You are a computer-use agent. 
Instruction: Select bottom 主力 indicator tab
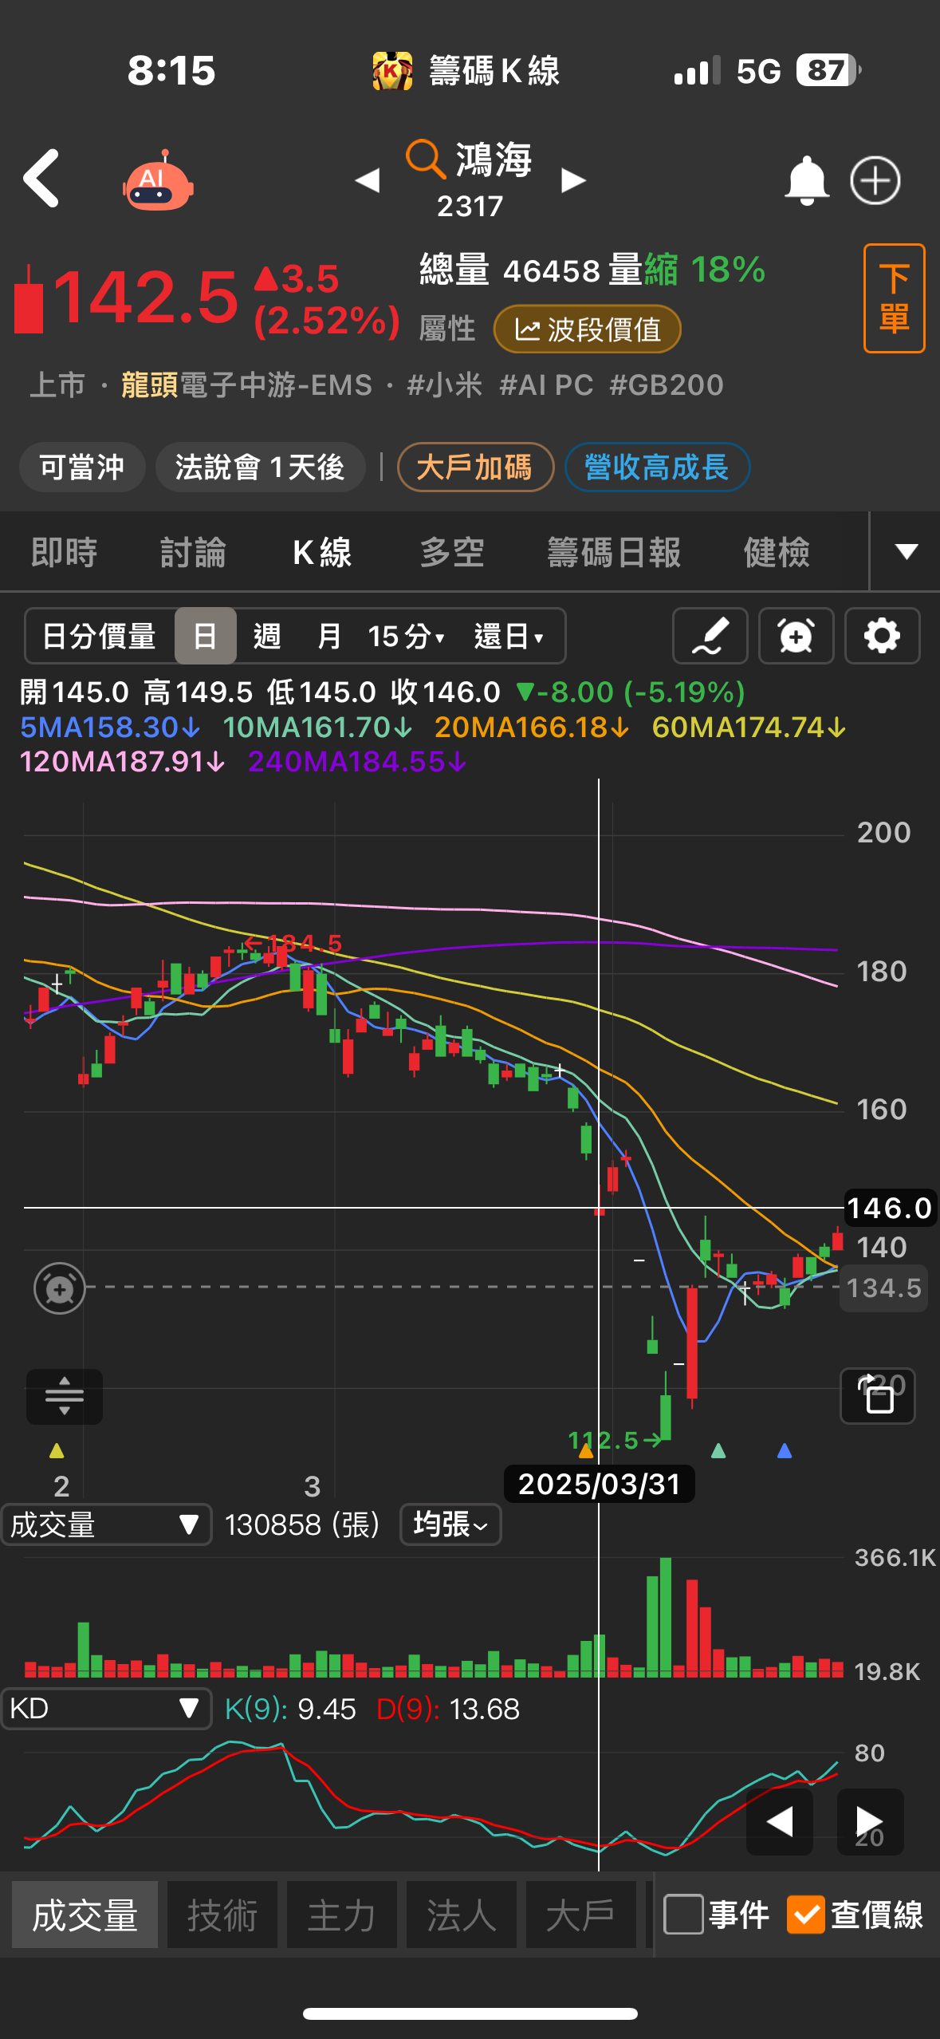342,1915
